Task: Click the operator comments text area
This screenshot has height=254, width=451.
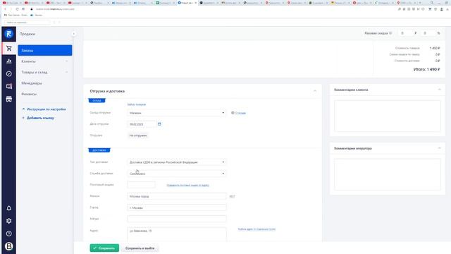Action: (387, 174)
